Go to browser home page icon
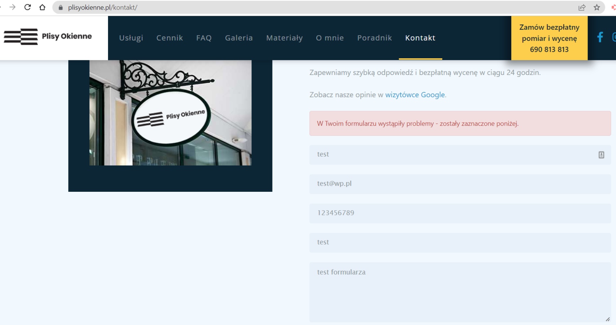This screenshot has width=616, height=325. click(42, 7)
